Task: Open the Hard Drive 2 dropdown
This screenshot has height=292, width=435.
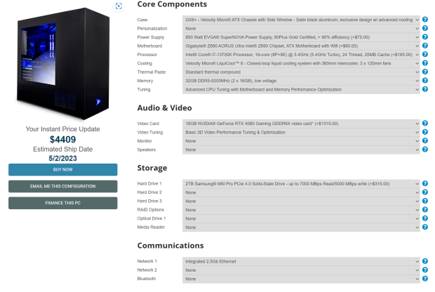Action: tap(301, 192)
